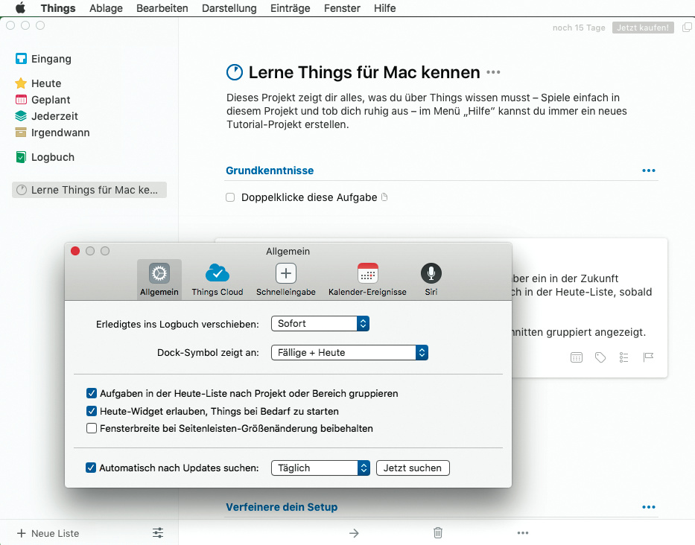Open the Einträge menu
Screen dimensions: 695x545
click(290, 8)
